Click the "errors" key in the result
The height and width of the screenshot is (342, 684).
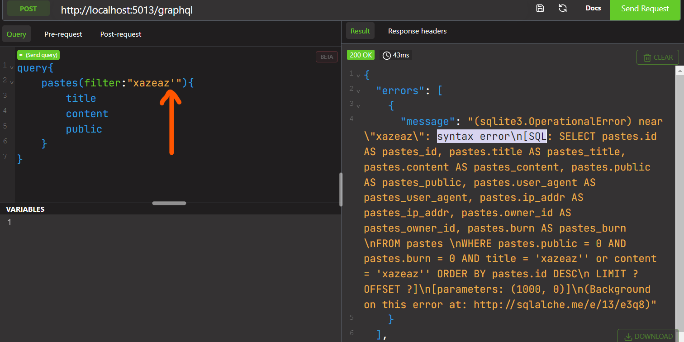pyautogui.click(x=400, y=90)
